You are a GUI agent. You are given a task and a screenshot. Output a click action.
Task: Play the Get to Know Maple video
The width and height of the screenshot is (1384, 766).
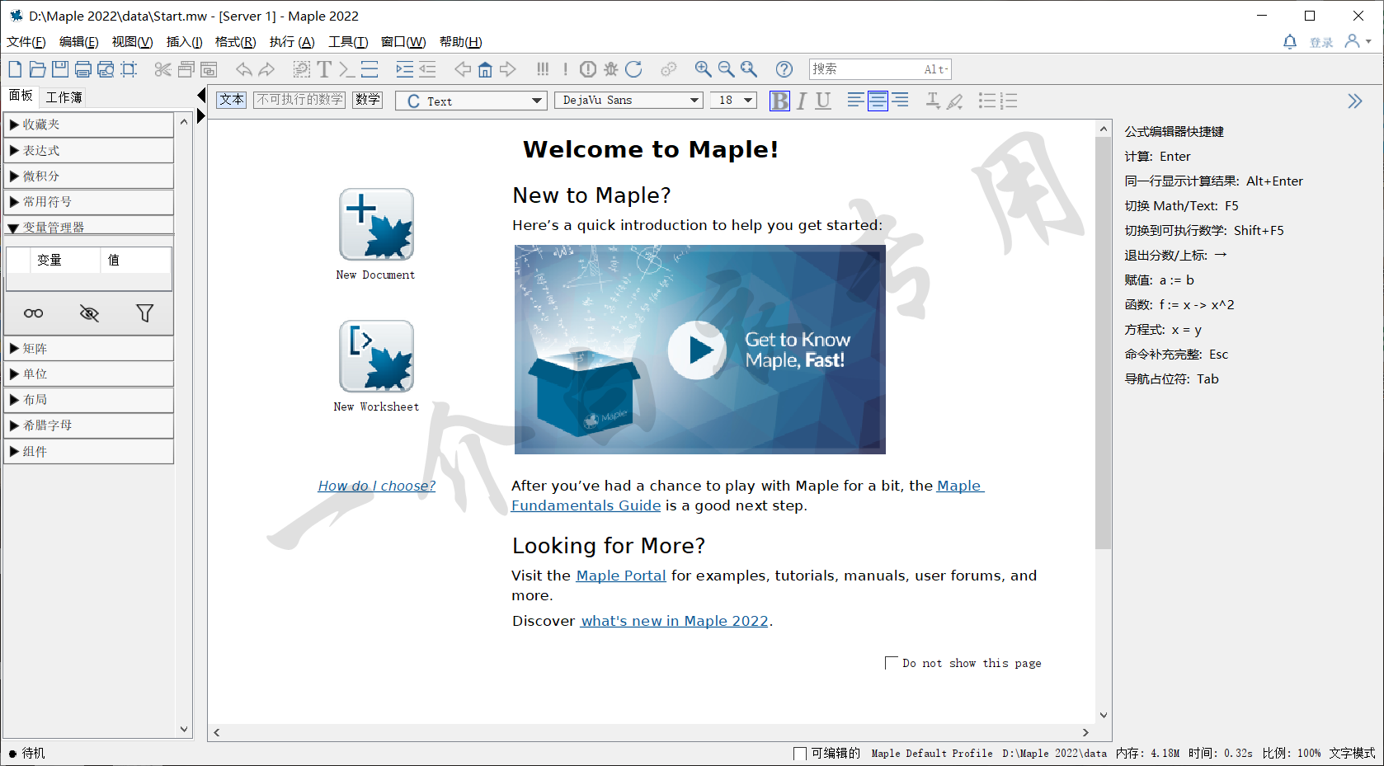tap(697, 350)
